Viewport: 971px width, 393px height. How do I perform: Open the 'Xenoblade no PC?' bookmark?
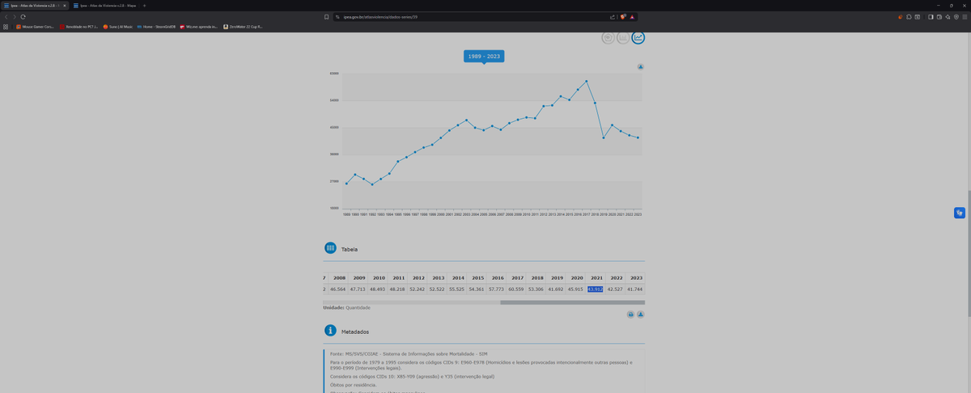(x=78, y=27)
